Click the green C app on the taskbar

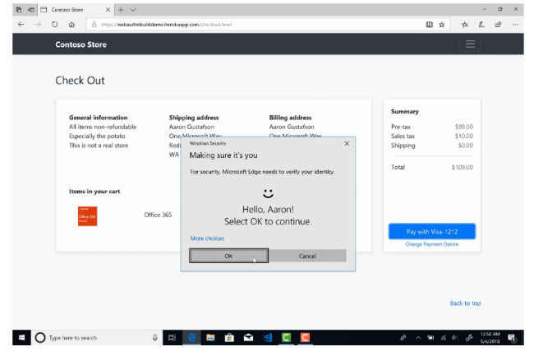286,338
